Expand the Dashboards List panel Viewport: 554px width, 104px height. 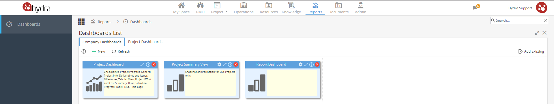tap(537, 33)
